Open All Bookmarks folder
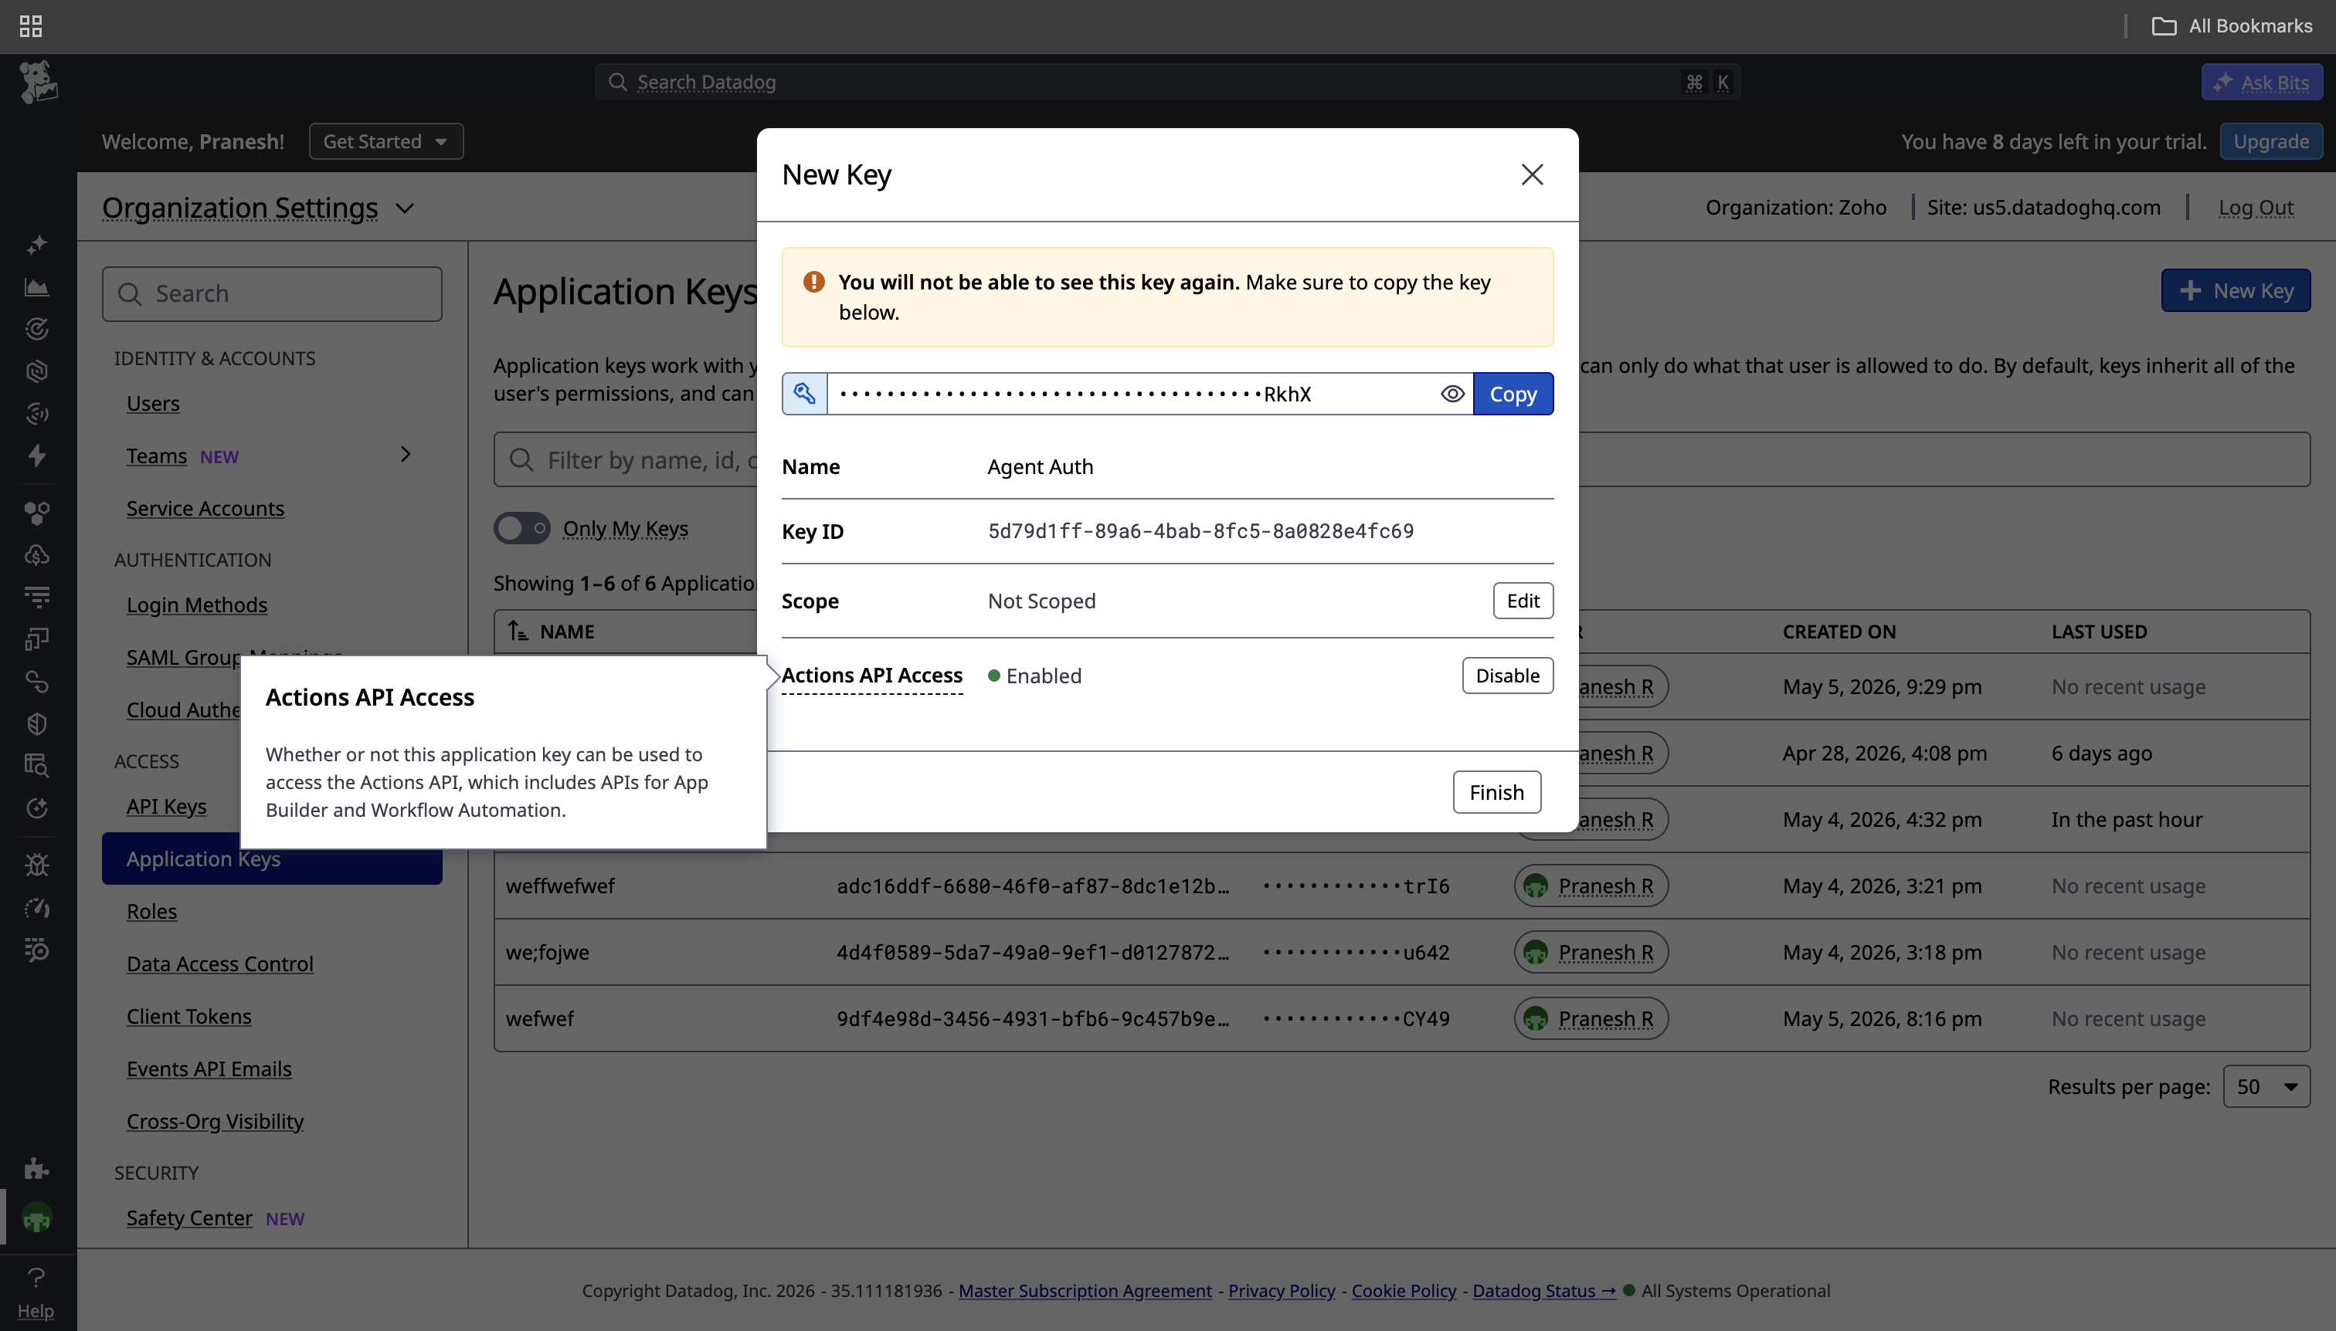Image resolution: width=2336 pixels, height=1331 pixels. pos(2232,25)
